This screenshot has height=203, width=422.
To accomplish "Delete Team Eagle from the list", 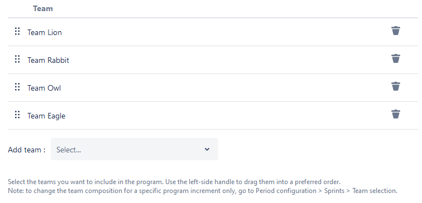I will pyautogui.click(x=395, y=114).
